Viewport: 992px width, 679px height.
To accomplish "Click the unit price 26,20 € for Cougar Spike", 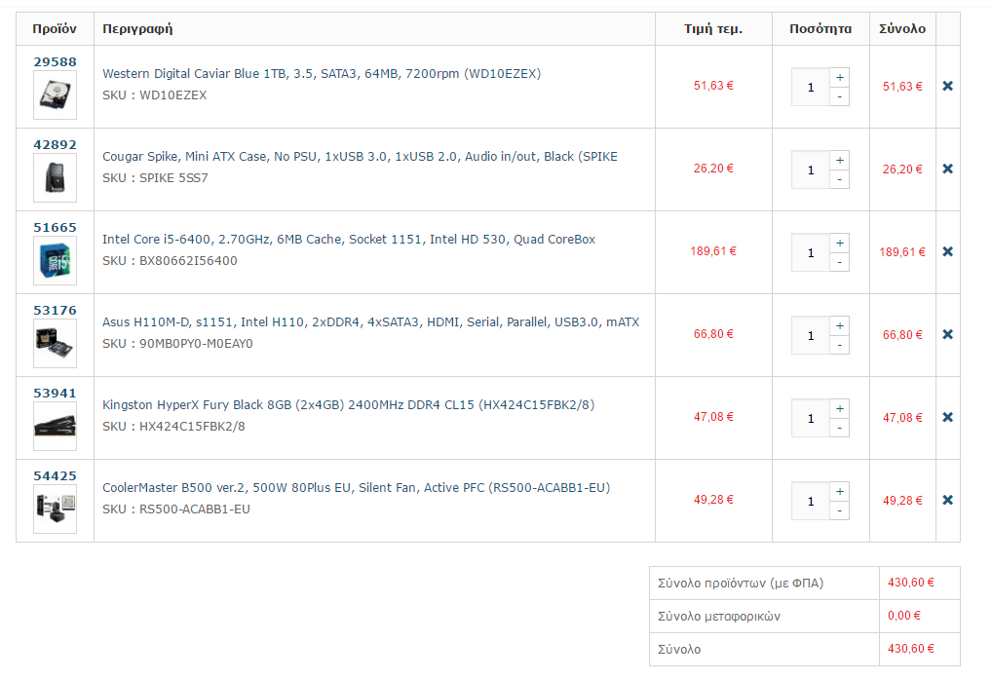I will point(713,169).
